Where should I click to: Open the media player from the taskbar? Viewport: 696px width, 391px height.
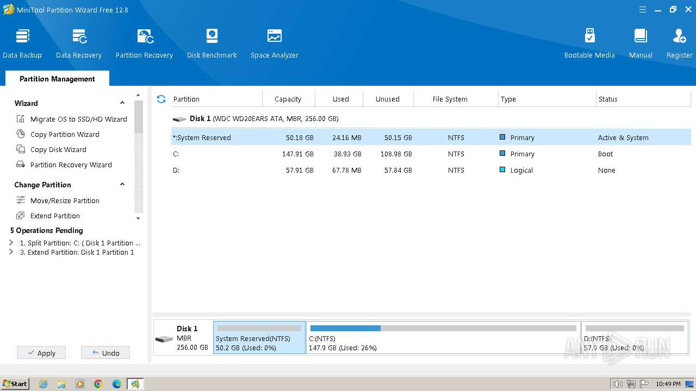tap(80, 384)
